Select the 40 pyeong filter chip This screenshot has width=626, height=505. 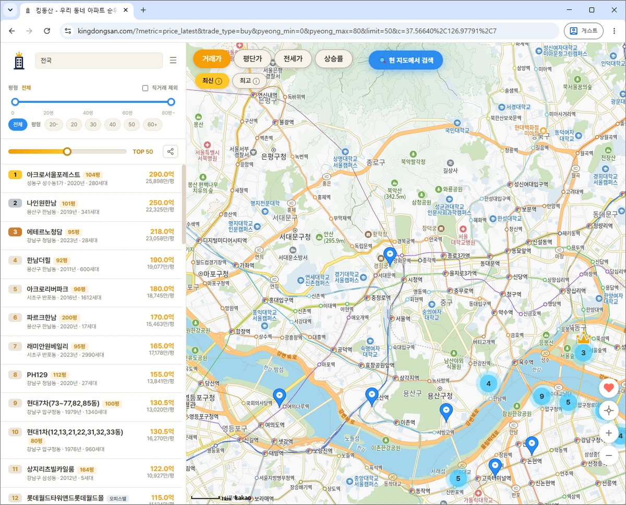[112, 125]
